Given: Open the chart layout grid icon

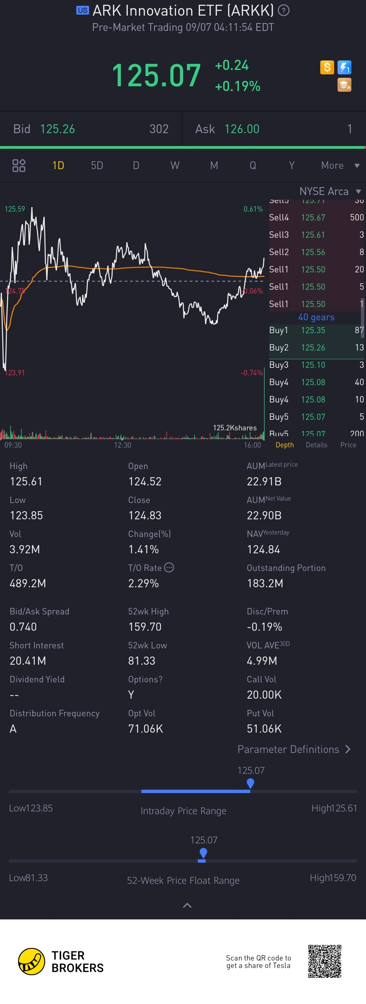Looking at the screenshot, I should 19,165.
